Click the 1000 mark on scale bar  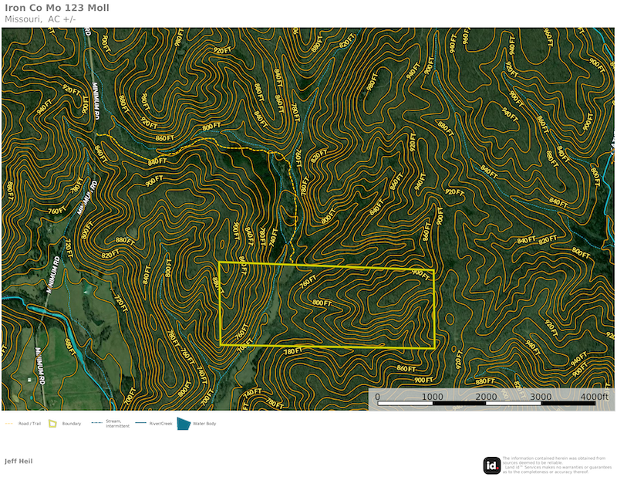[x=432, y=397]
